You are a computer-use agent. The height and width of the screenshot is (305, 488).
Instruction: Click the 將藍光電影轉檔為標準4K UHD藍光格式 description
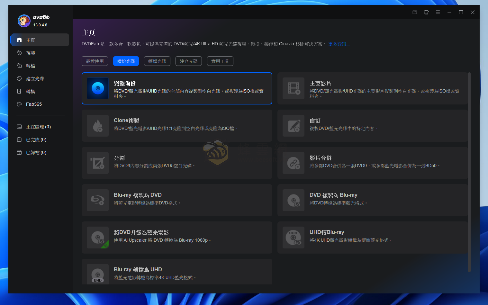coord(155,278)
